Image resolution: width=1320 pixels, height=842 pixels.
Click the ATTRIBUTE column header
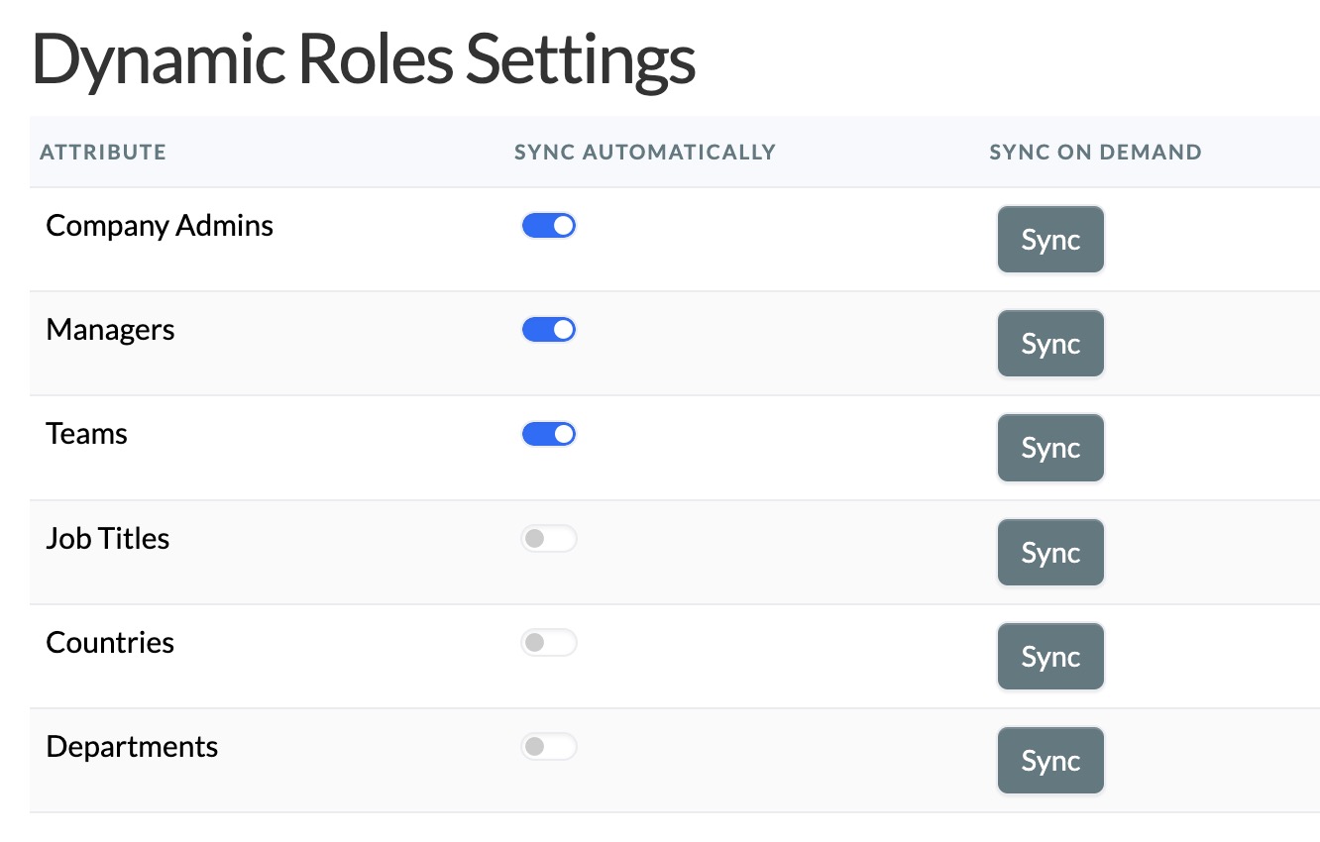click(103, 152)
